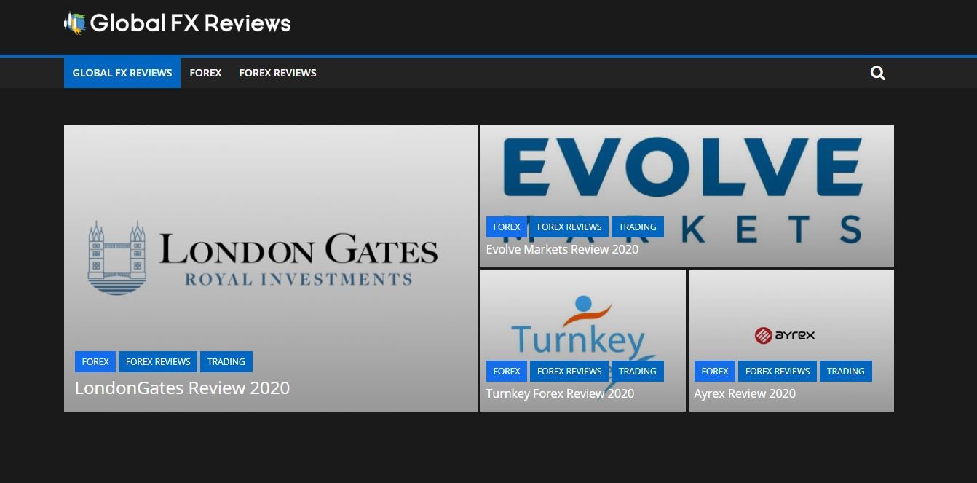
Task: Open the search magnifier icon
Action: click(x=877, y=73)
